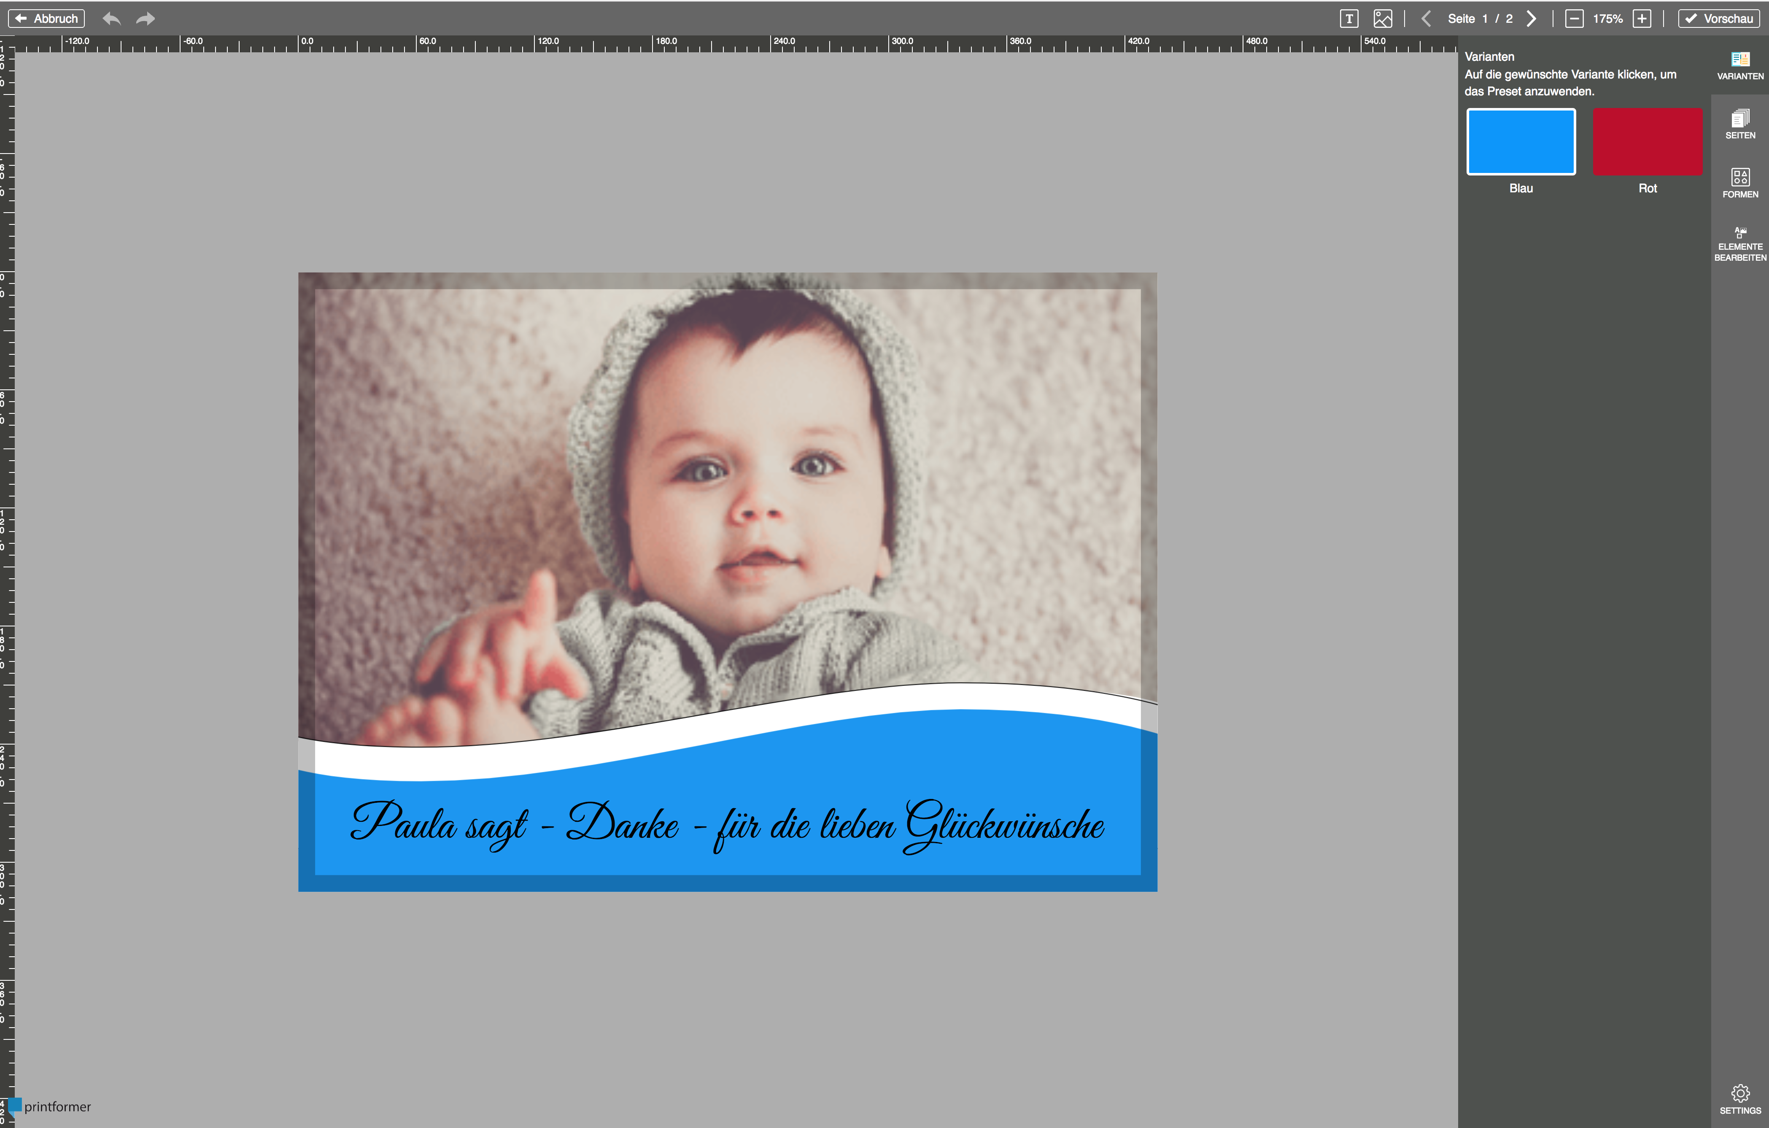This screenshot has width=1769, height=1128.
Task: Click the Seite 1 / 2 page indicator
Action: coord(1480,19)
